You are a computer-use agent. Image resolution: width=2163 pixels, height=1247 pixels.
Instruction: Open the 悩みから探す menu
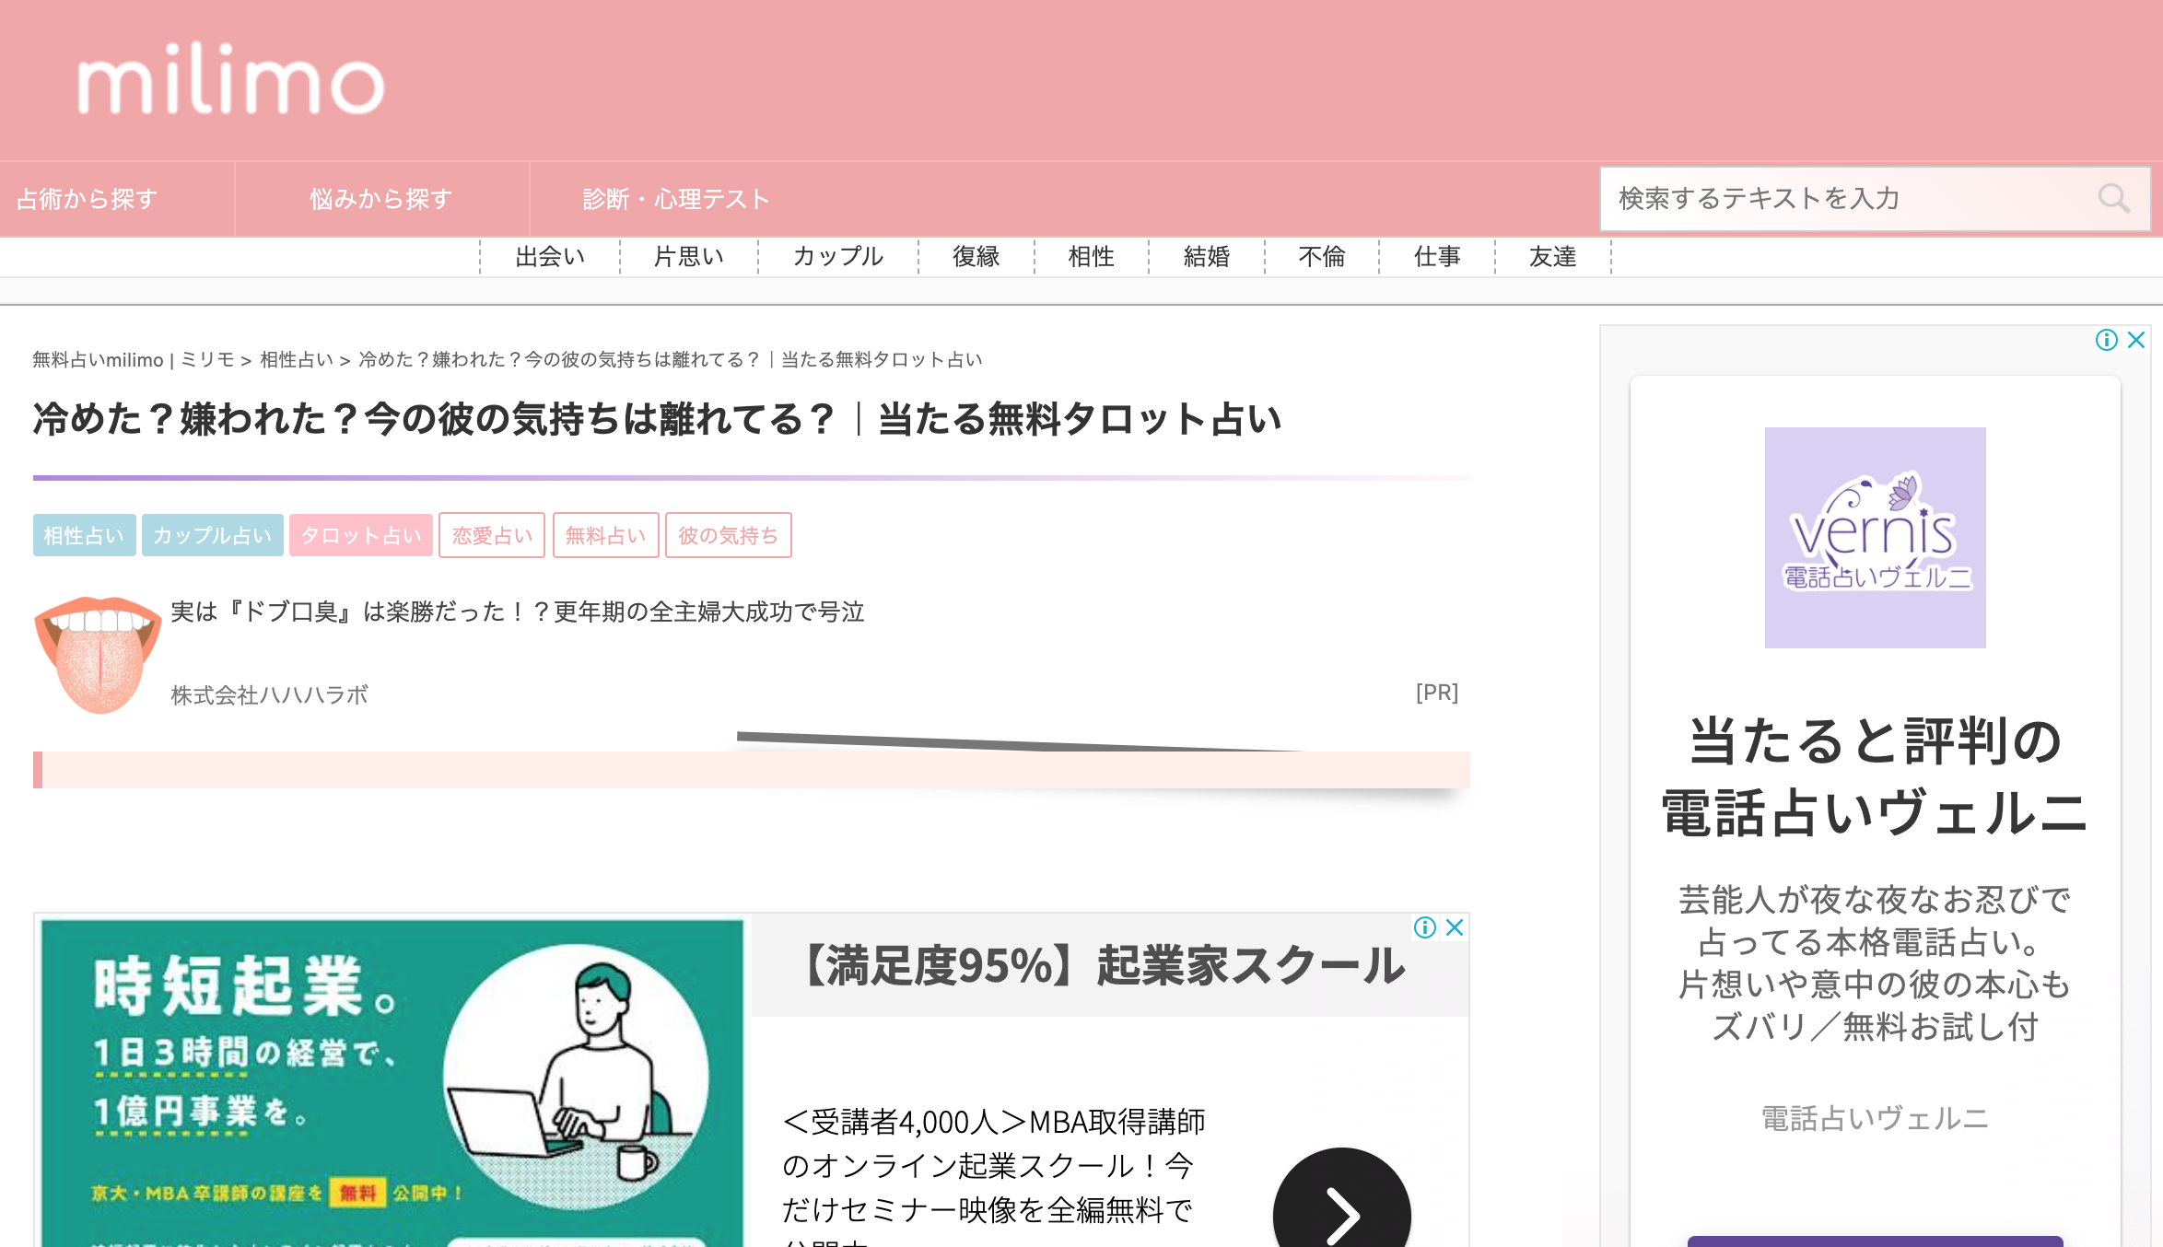(x=380, y=199)
